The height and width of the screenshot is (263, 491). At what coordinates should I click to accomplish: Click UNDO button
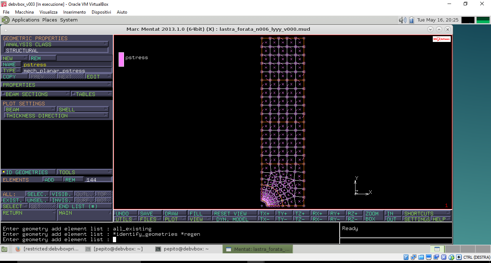(126, 213)
